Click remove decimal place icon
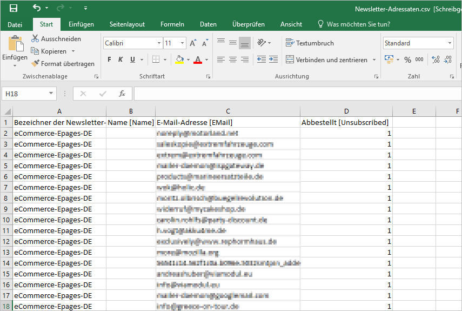462x311 pixels. click(448, 59)
